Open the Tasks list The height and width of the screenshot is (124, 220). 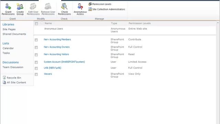click(x=6, y=53)
